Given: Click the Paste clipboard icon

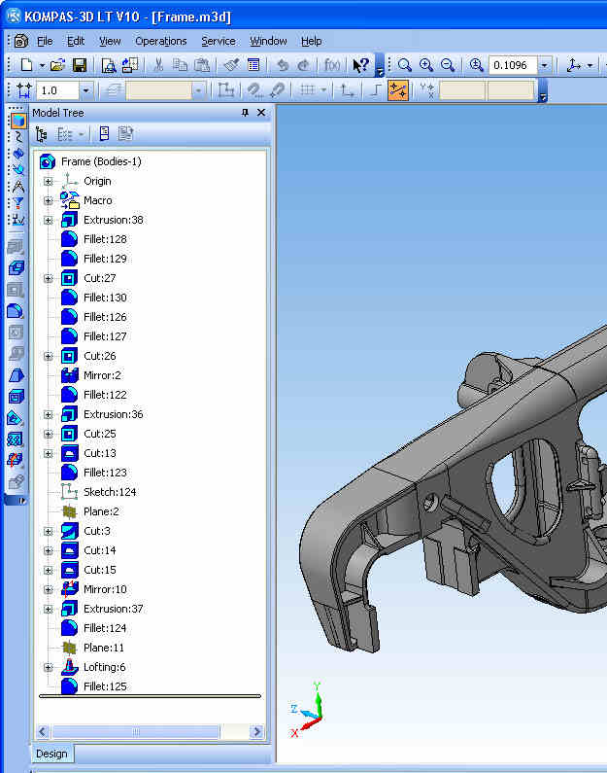Looking at the screenshot, I should [x=202, y=64].
